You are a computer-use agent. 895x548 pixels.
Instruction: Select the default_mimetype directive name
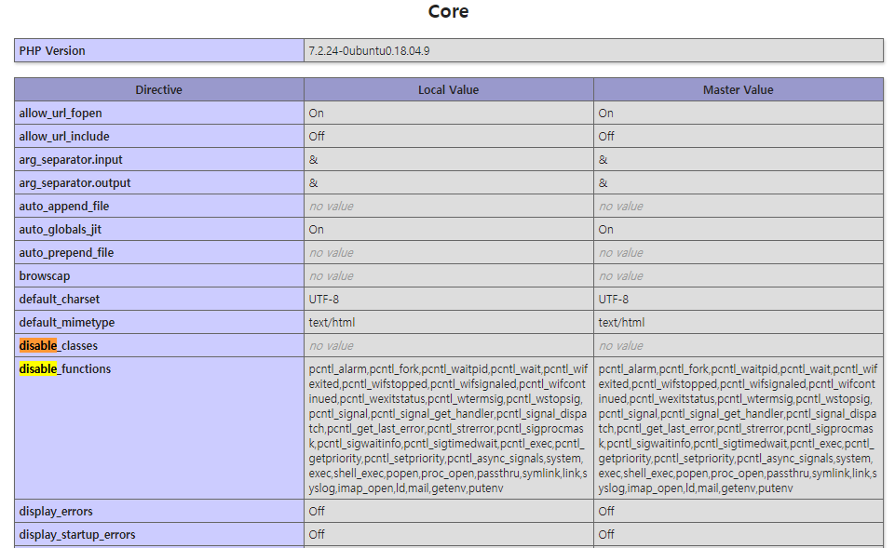(x=67, y=322)
